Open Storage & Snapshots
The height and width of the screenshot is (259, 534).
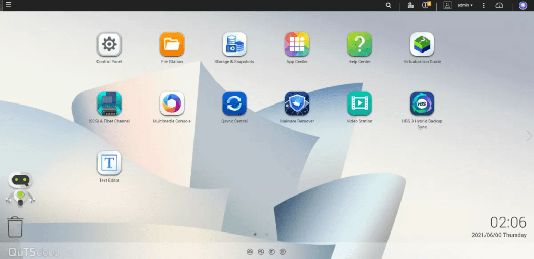click(x=234, y=45)
